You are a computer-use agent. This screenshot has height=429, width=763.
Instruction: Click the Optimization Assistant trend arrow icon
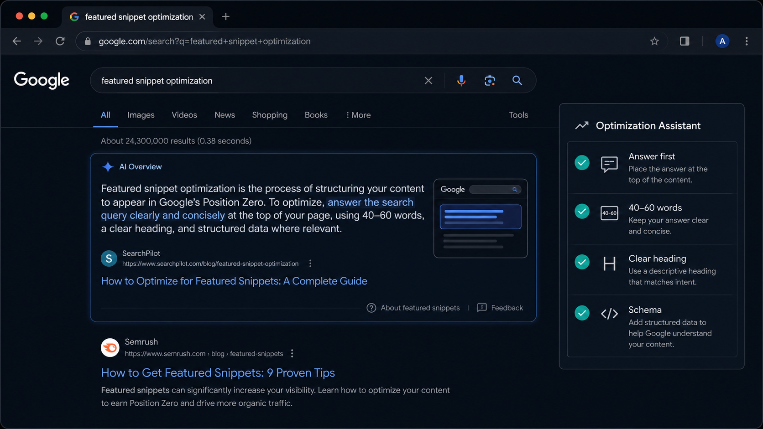582,125
